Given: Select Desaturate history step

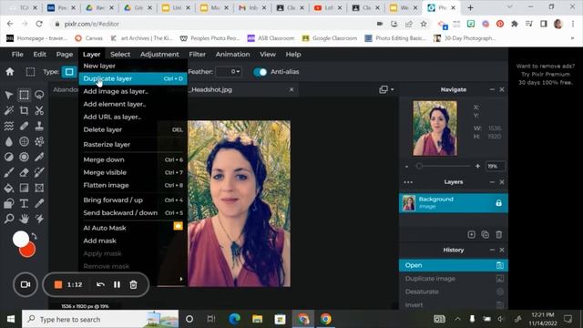Looking at the screenshot, I should [x=454, y=292].
